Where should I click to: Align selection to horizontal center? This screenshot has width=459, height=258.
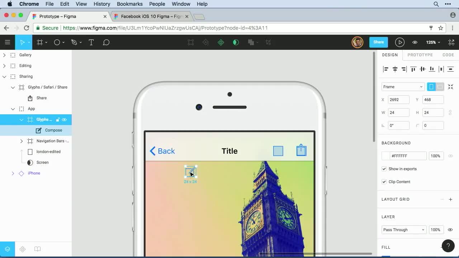point(395,69)
